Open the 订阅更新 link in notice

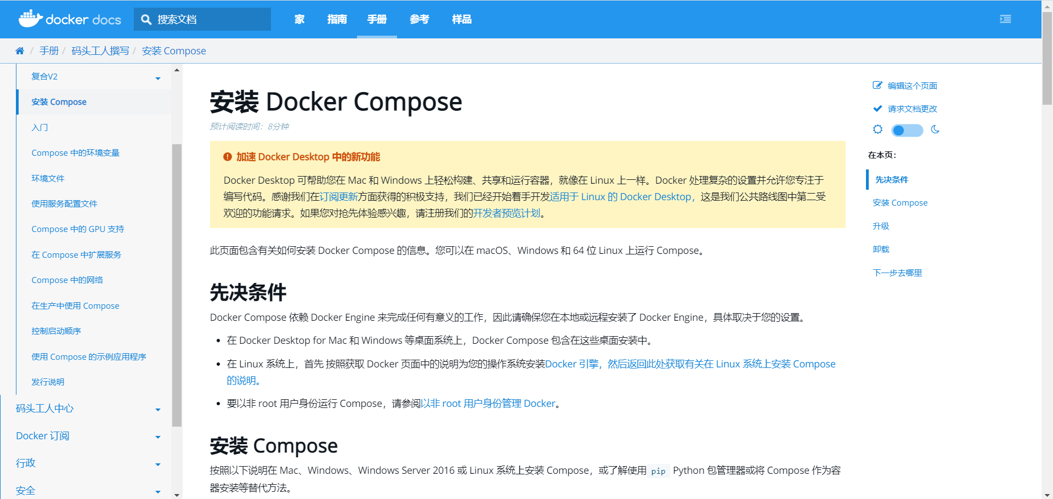coord(338,197)
